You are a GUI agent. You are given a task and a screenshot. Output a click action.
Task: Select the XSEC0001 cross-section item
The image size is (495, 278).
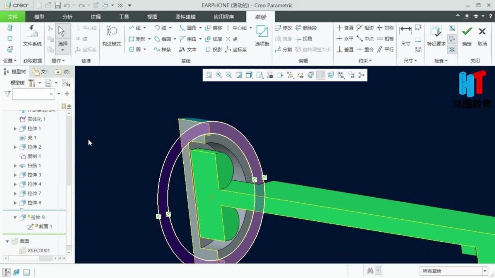click(x=38, y=251)
